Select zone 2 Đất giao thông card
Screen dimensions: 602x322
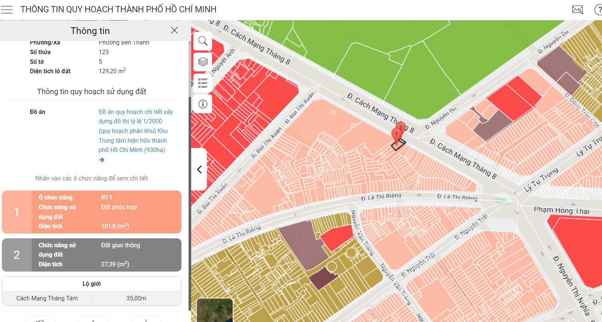(92, 255)
